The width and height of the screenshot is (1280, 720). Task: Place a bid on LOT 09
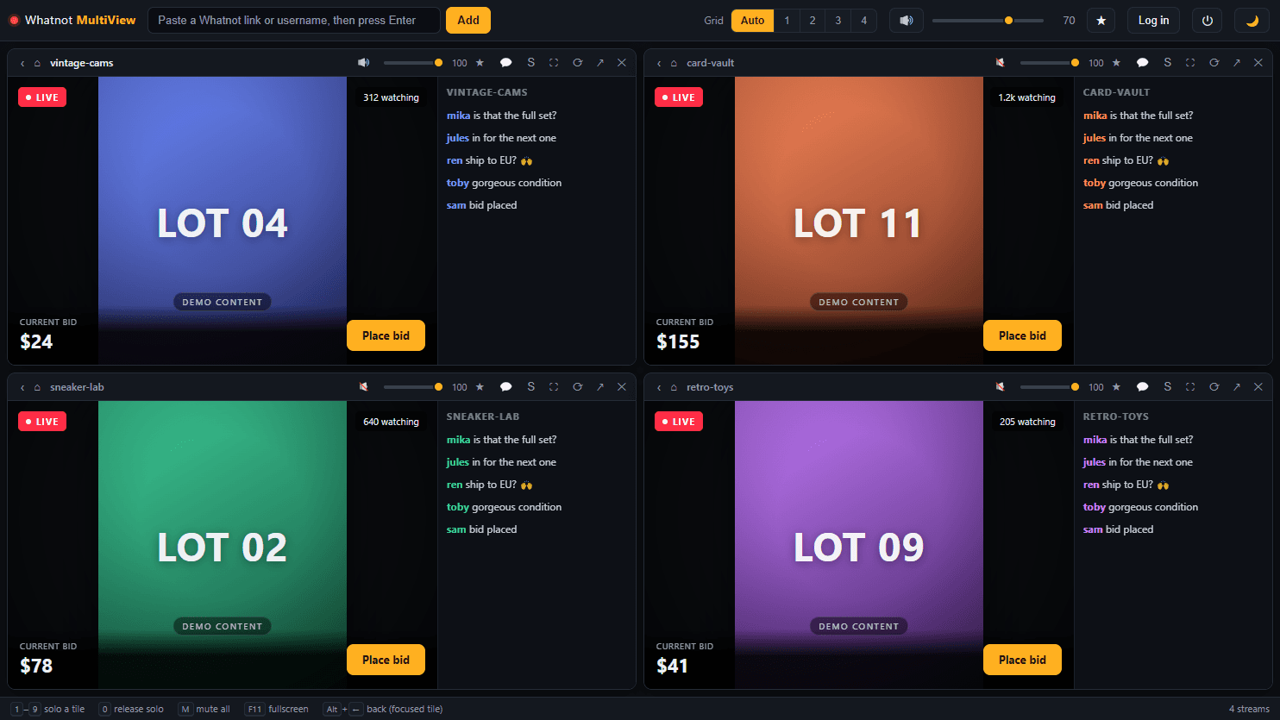point(1022,660)
